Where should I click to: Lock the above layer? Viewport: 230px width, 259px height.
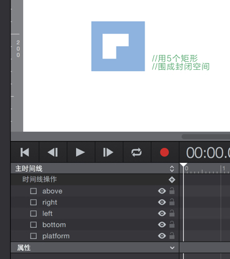tap(172, 190)
